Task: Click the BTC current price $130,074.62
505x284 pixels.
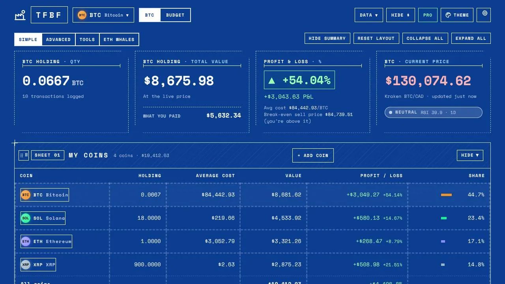Action: [x=428, y=81]
